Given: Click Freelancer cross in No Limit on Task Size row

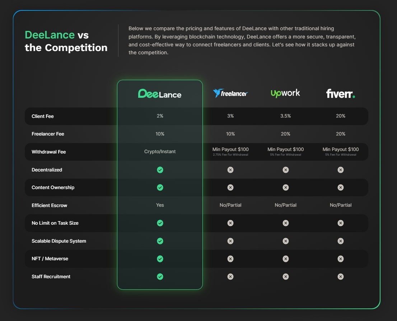Looking at the screenshot, I should [x=230, y=223].
